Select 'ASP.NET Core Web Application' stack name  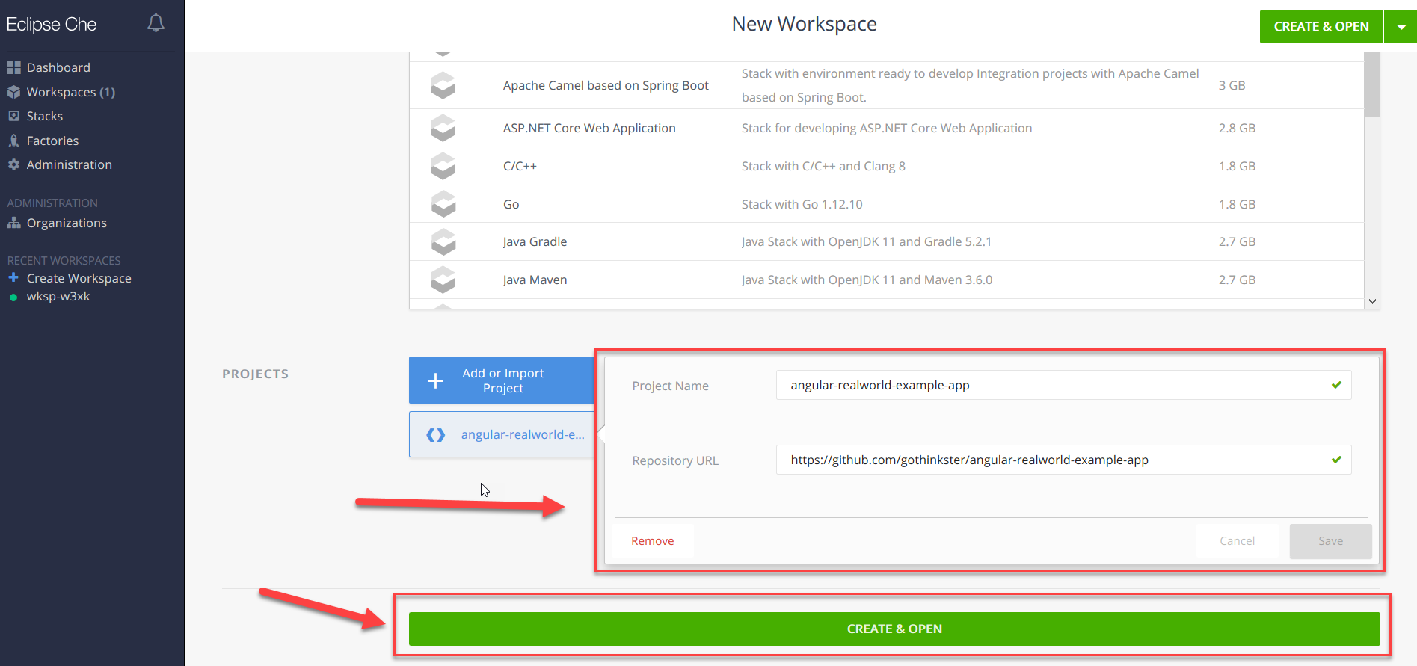[x=589, y=128]
